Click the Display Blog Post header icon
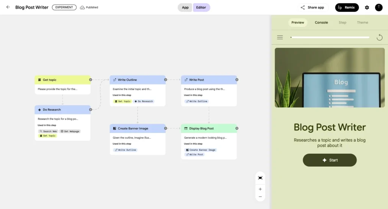Image resolution: width=388 pixels, height=209 pixels. coord(186,128)
